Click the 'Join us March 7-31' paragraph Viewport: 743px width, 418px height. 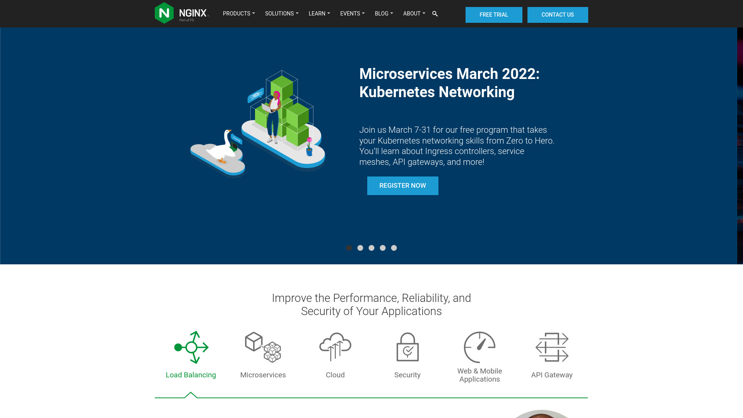pyautogui.click(x=457, y=146)
